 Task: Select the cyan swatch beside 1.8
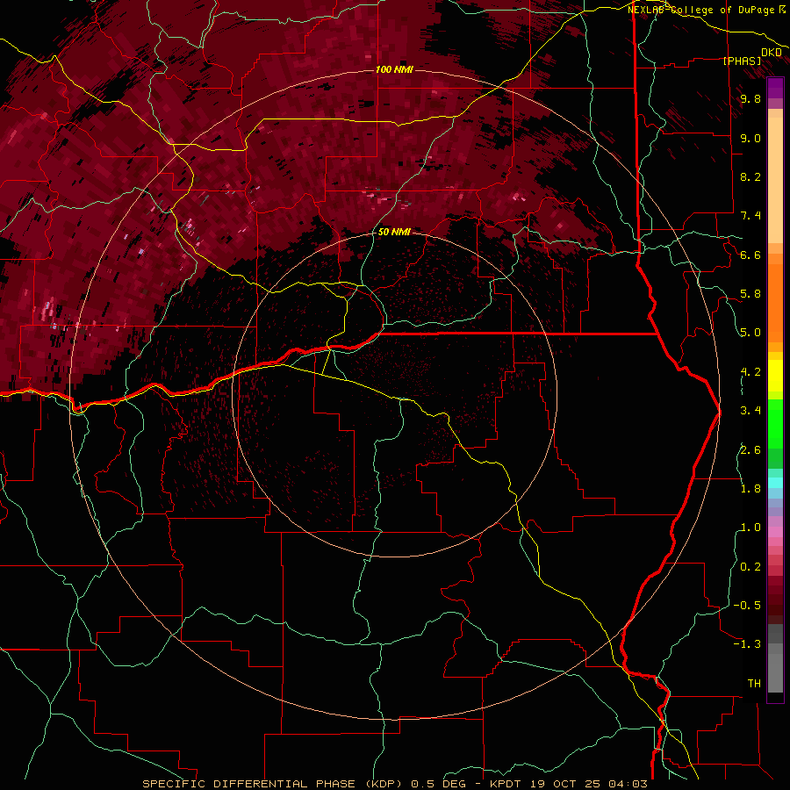pos(775,483)
